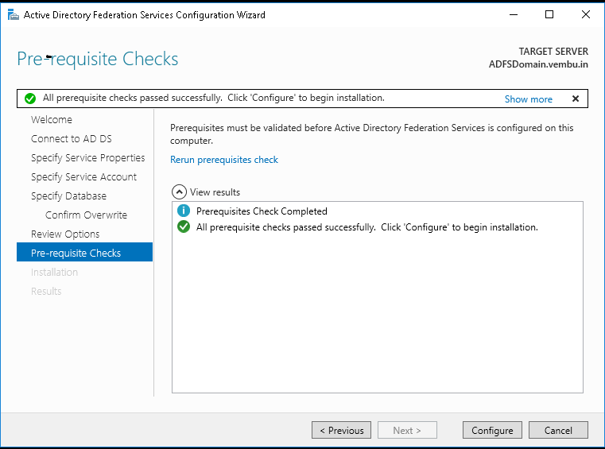The image size is (605, 449).
Task: Click the banner message about prerequisite checks
Action: [213, 98]
